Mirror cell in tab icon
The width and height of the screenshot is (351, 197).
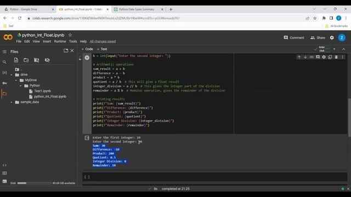[x=330, y=57]
